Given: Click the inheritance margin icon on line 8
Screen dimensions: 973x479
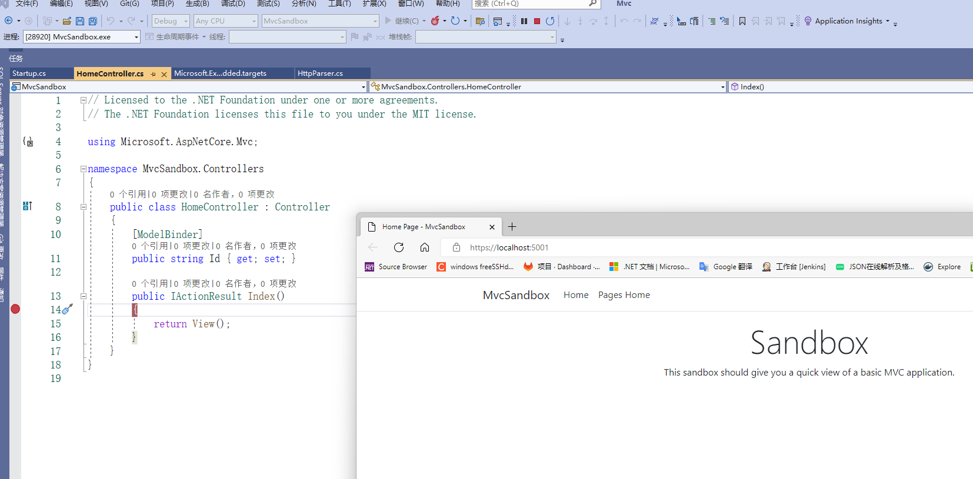Looking at the screenshot, I should (27, 206).
